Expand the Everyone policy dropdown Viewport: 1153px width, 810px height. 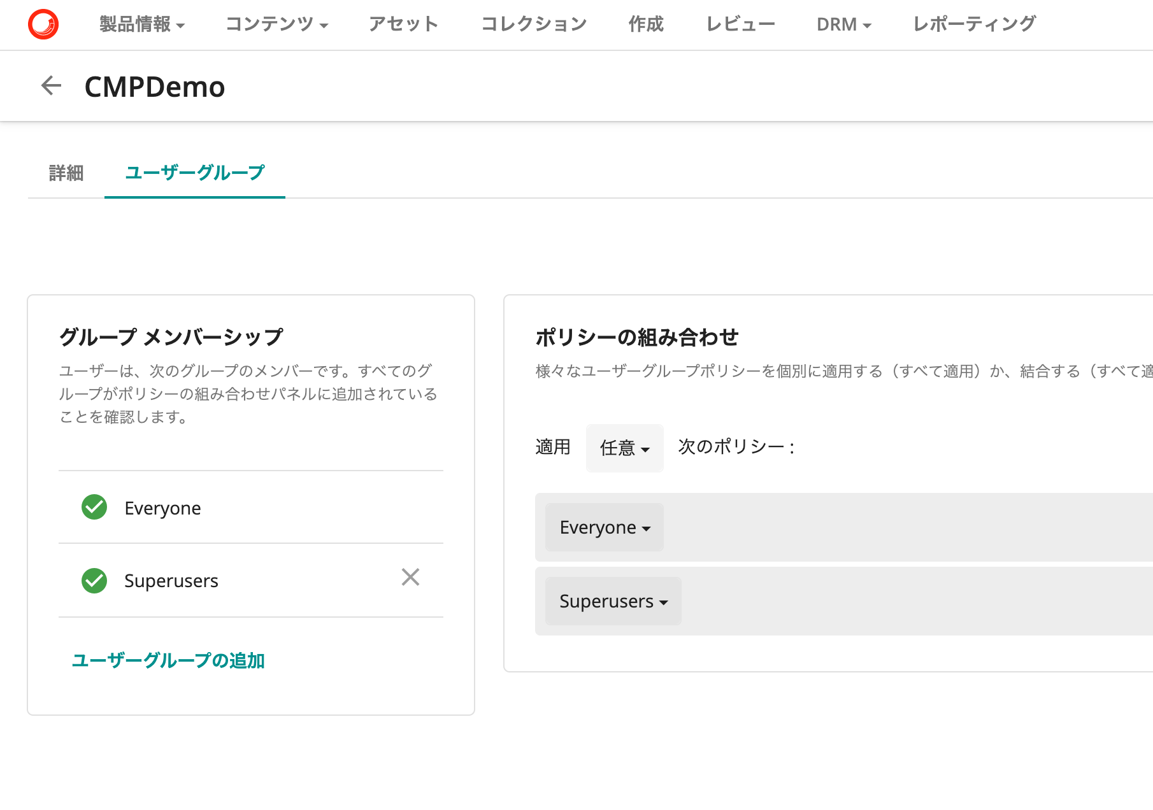(x=605, y=527)
